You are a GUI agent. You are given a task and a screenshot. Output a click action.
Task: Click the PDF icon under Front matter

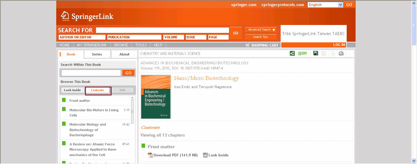coord(150,155)
